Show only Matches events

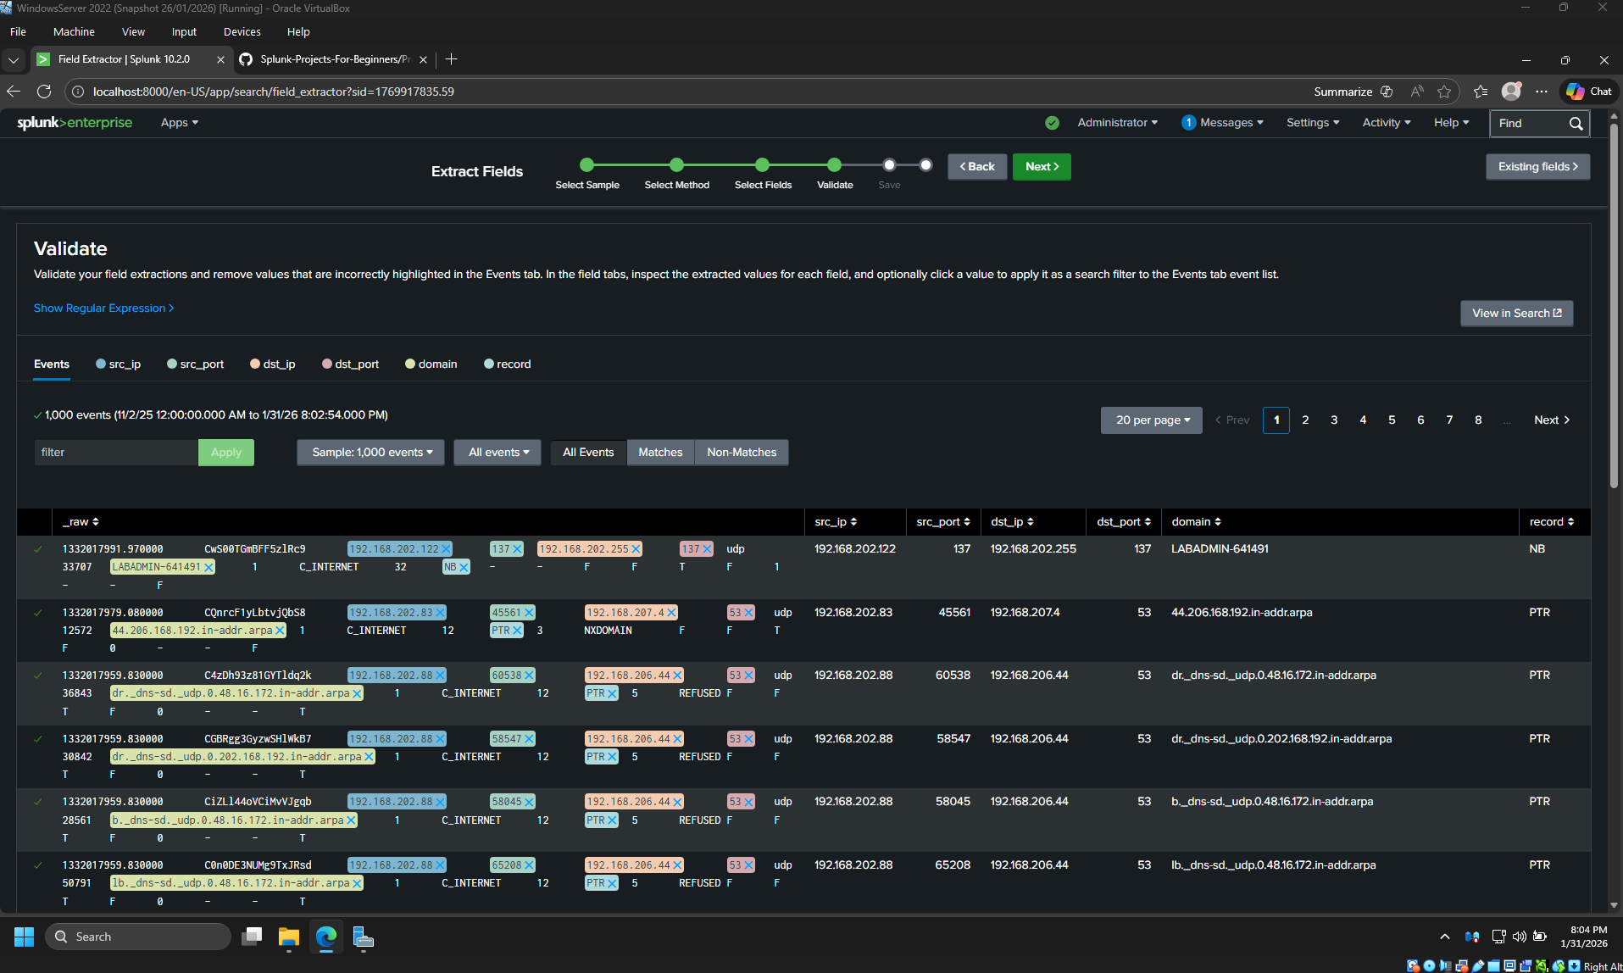pos(659,453)
